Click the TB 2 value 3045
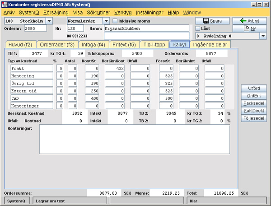 pyautogui.click(x=170, y=113)
